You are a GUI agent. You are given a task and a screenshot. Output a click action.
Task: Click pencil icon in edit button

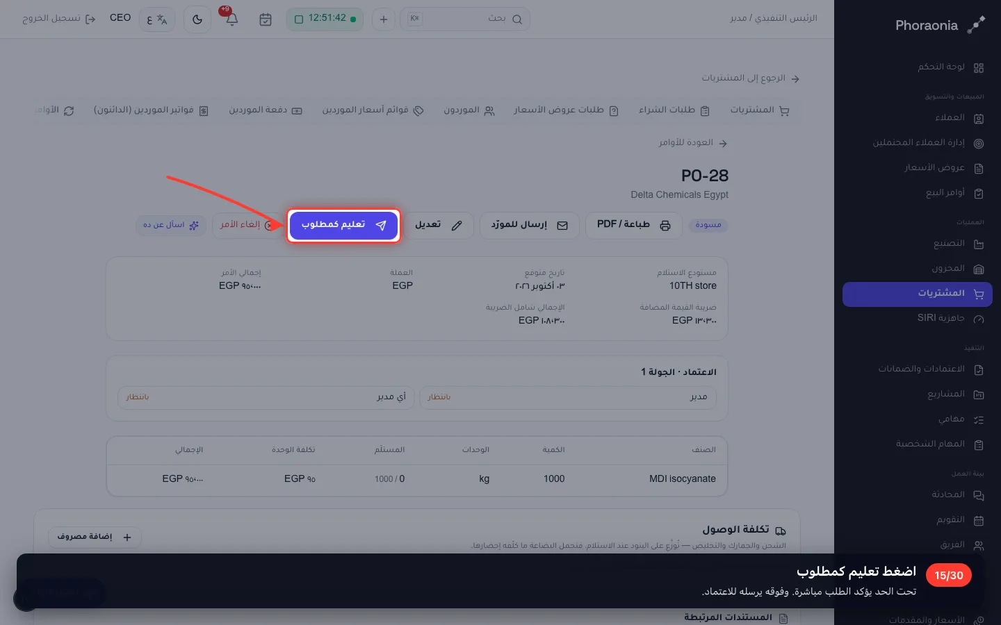[457, 226]
